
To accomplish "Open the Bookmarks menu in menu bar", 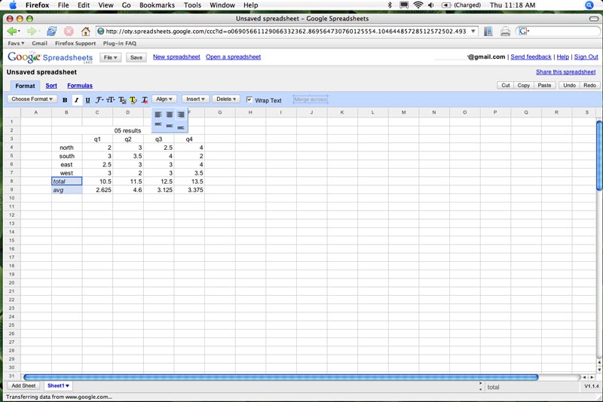I will click(x=157, y=5).
